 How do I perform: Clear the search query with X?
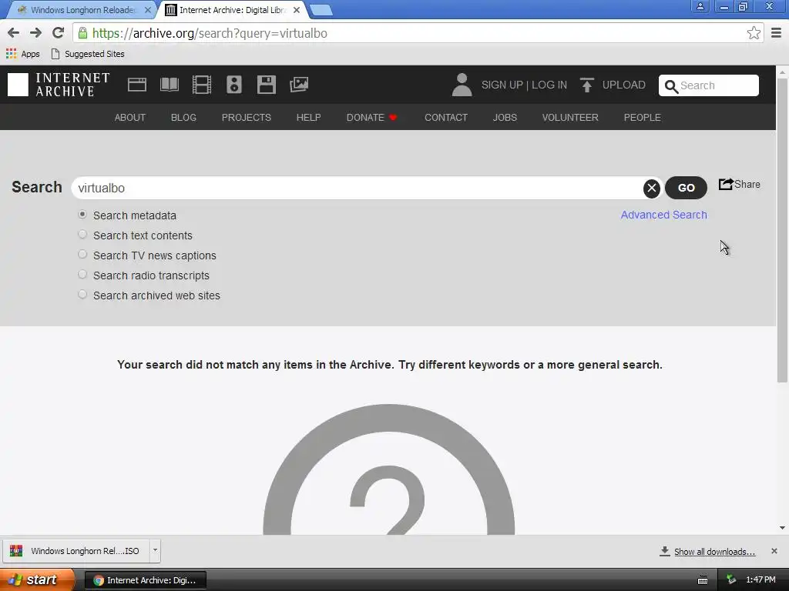[652, 188]
